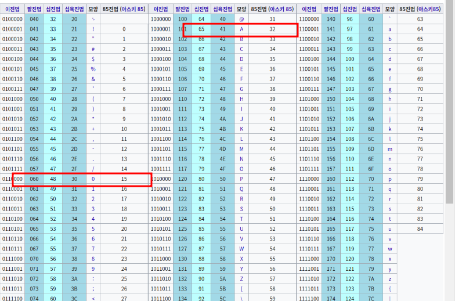
Task: Open lowercase a link in row 1100001
Action: [390, 29]
